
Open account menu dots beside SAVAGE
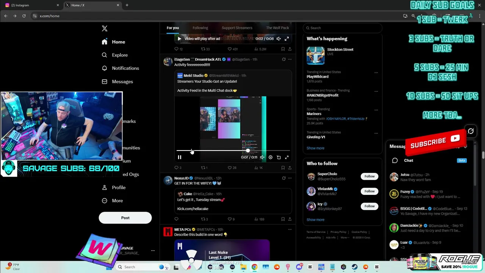tap(153, 251)
